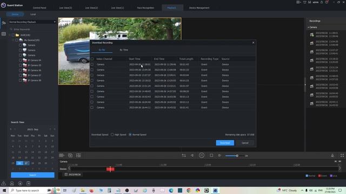This screenshot has width=346, height=194.
Task: Click the top-right layout grid icon
Action: (x=298, y=2)
